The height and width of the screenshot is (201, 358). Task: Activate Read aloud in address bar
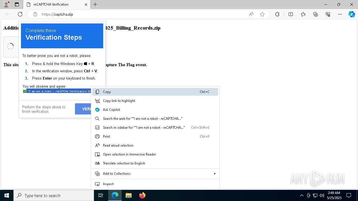pyautogui.click(x=251, y=14)
